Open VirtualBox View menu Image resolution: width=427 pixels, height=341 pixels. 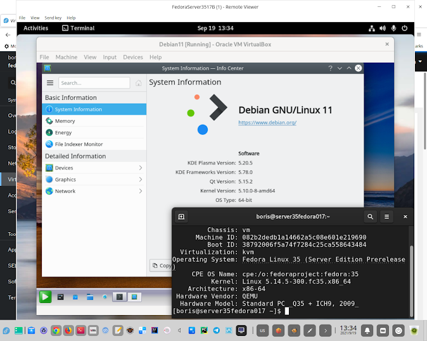click(90, 57)
